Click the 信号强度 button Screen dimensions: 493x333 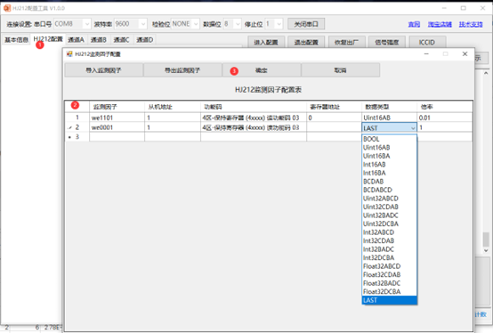click(x=387, y=42)
